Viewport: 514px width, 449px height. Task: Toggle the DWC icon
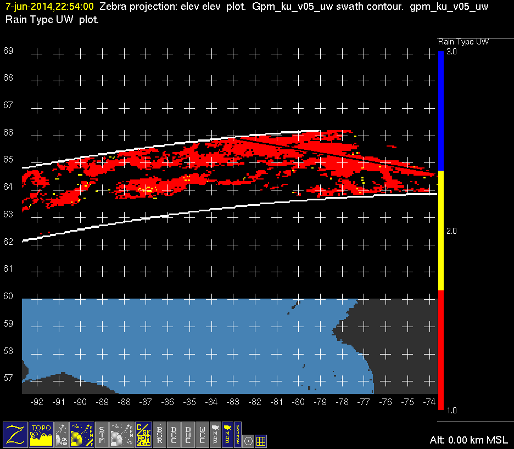(x=188, y=435)
